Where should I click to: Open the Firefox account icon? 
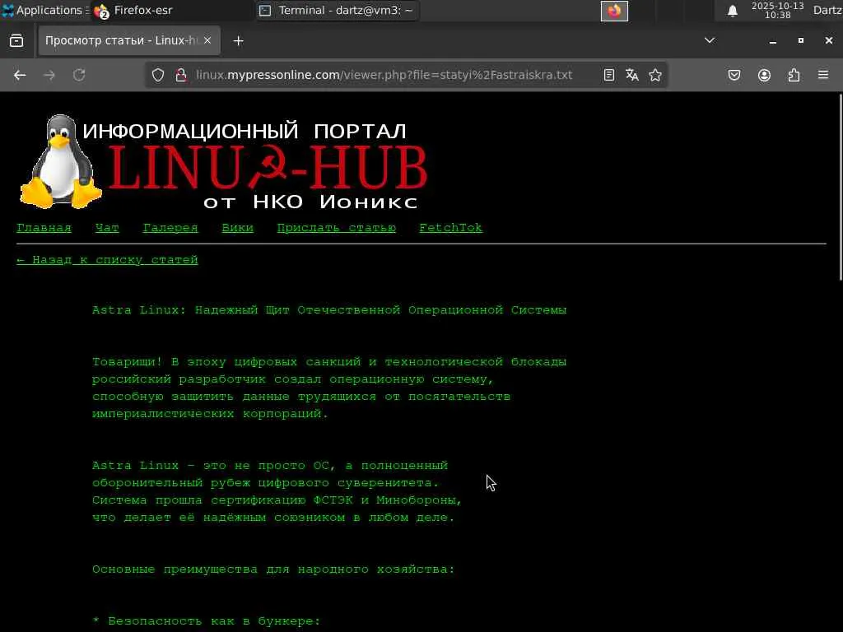764,75
